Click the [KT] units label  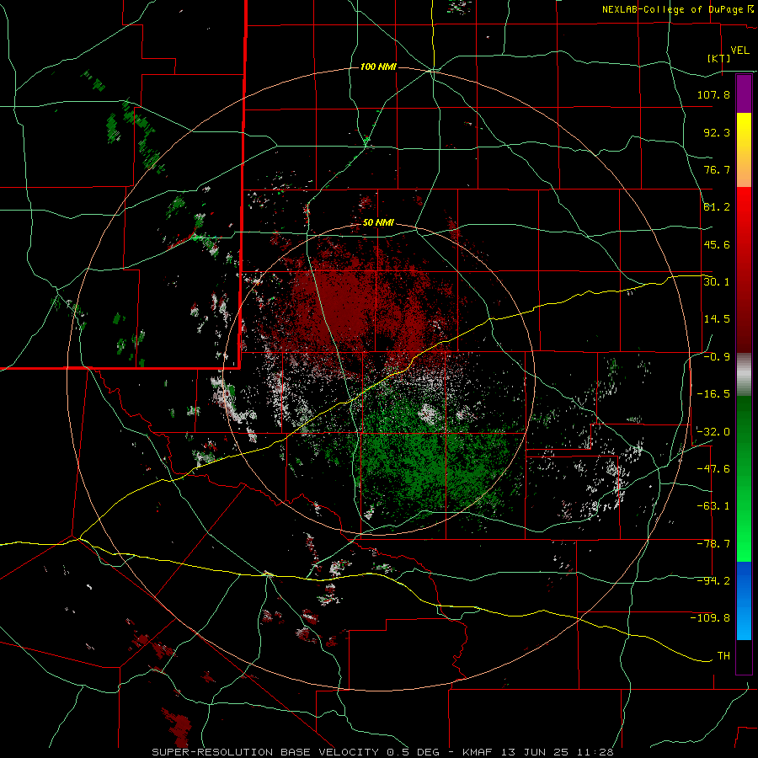(x=719, y=58)
